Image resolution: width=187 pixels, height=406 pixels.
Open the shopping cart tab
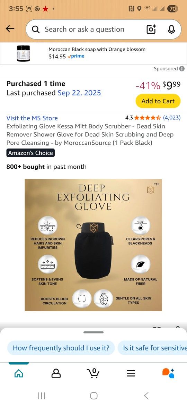(93, 373)
